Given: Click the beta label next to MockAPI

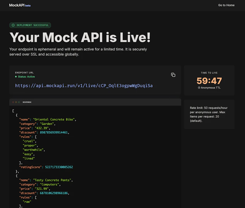Looking at the screenshot, I should [x=28, y=6].
